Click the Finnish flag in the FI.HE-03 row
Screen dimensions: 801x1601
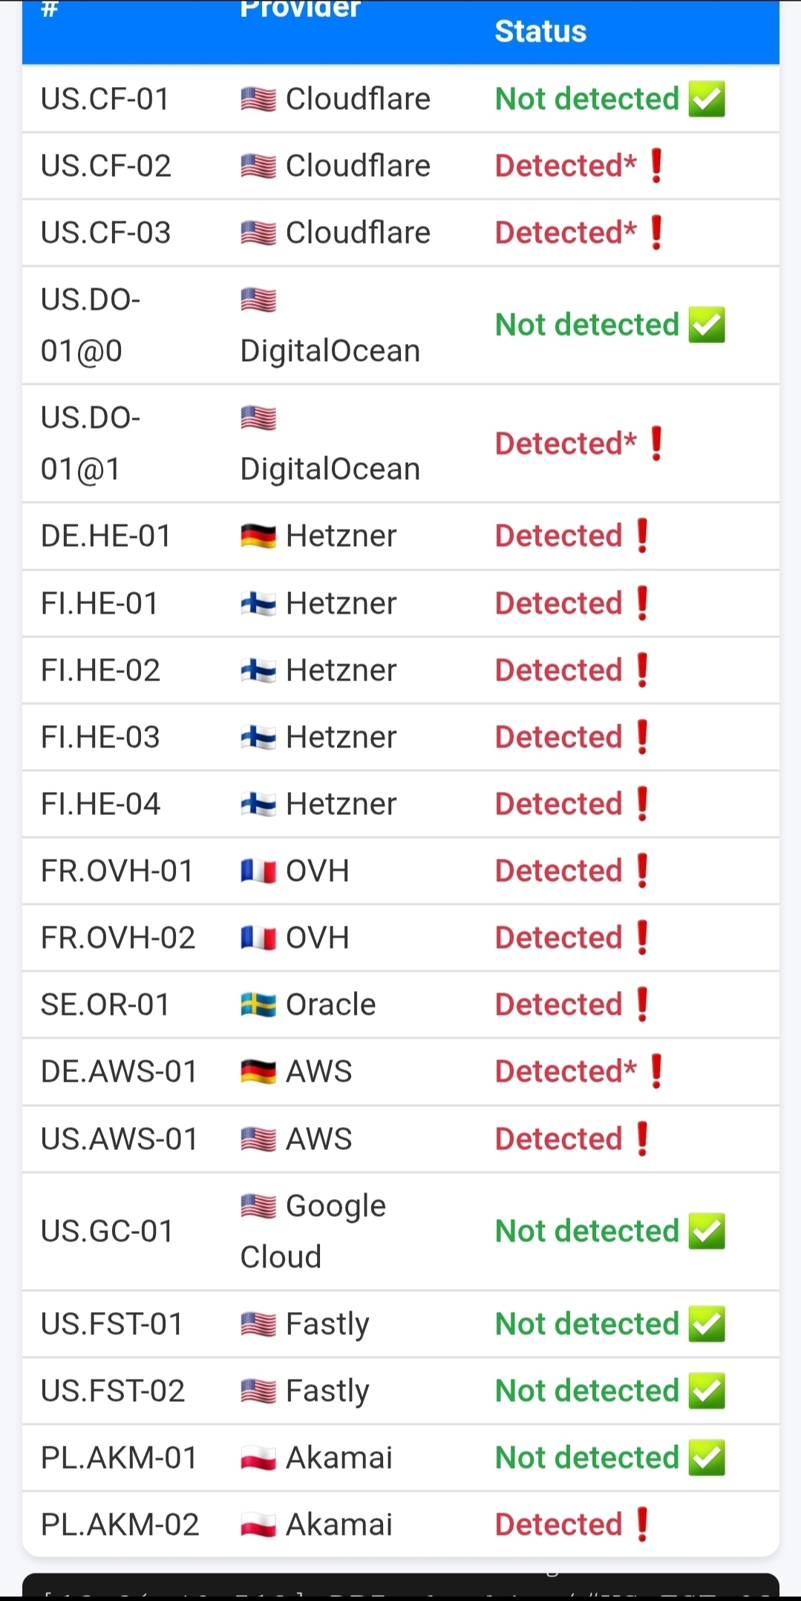point(258,737)
